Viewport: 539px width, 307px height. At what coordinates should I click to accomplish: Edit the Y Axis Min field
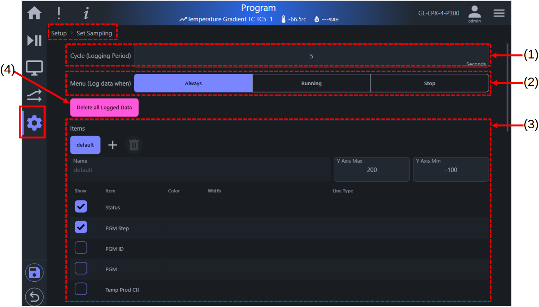(451, 169)
